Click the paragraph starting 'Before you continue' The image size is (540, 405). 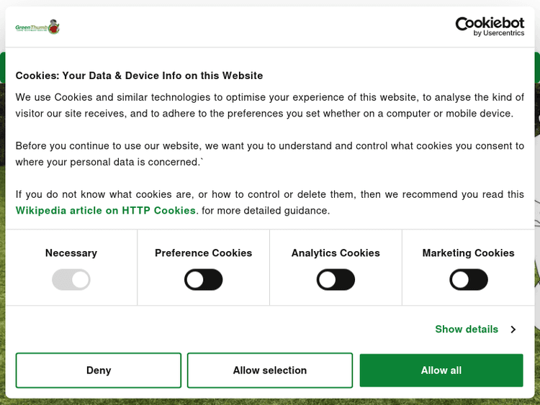coord(269,154)
